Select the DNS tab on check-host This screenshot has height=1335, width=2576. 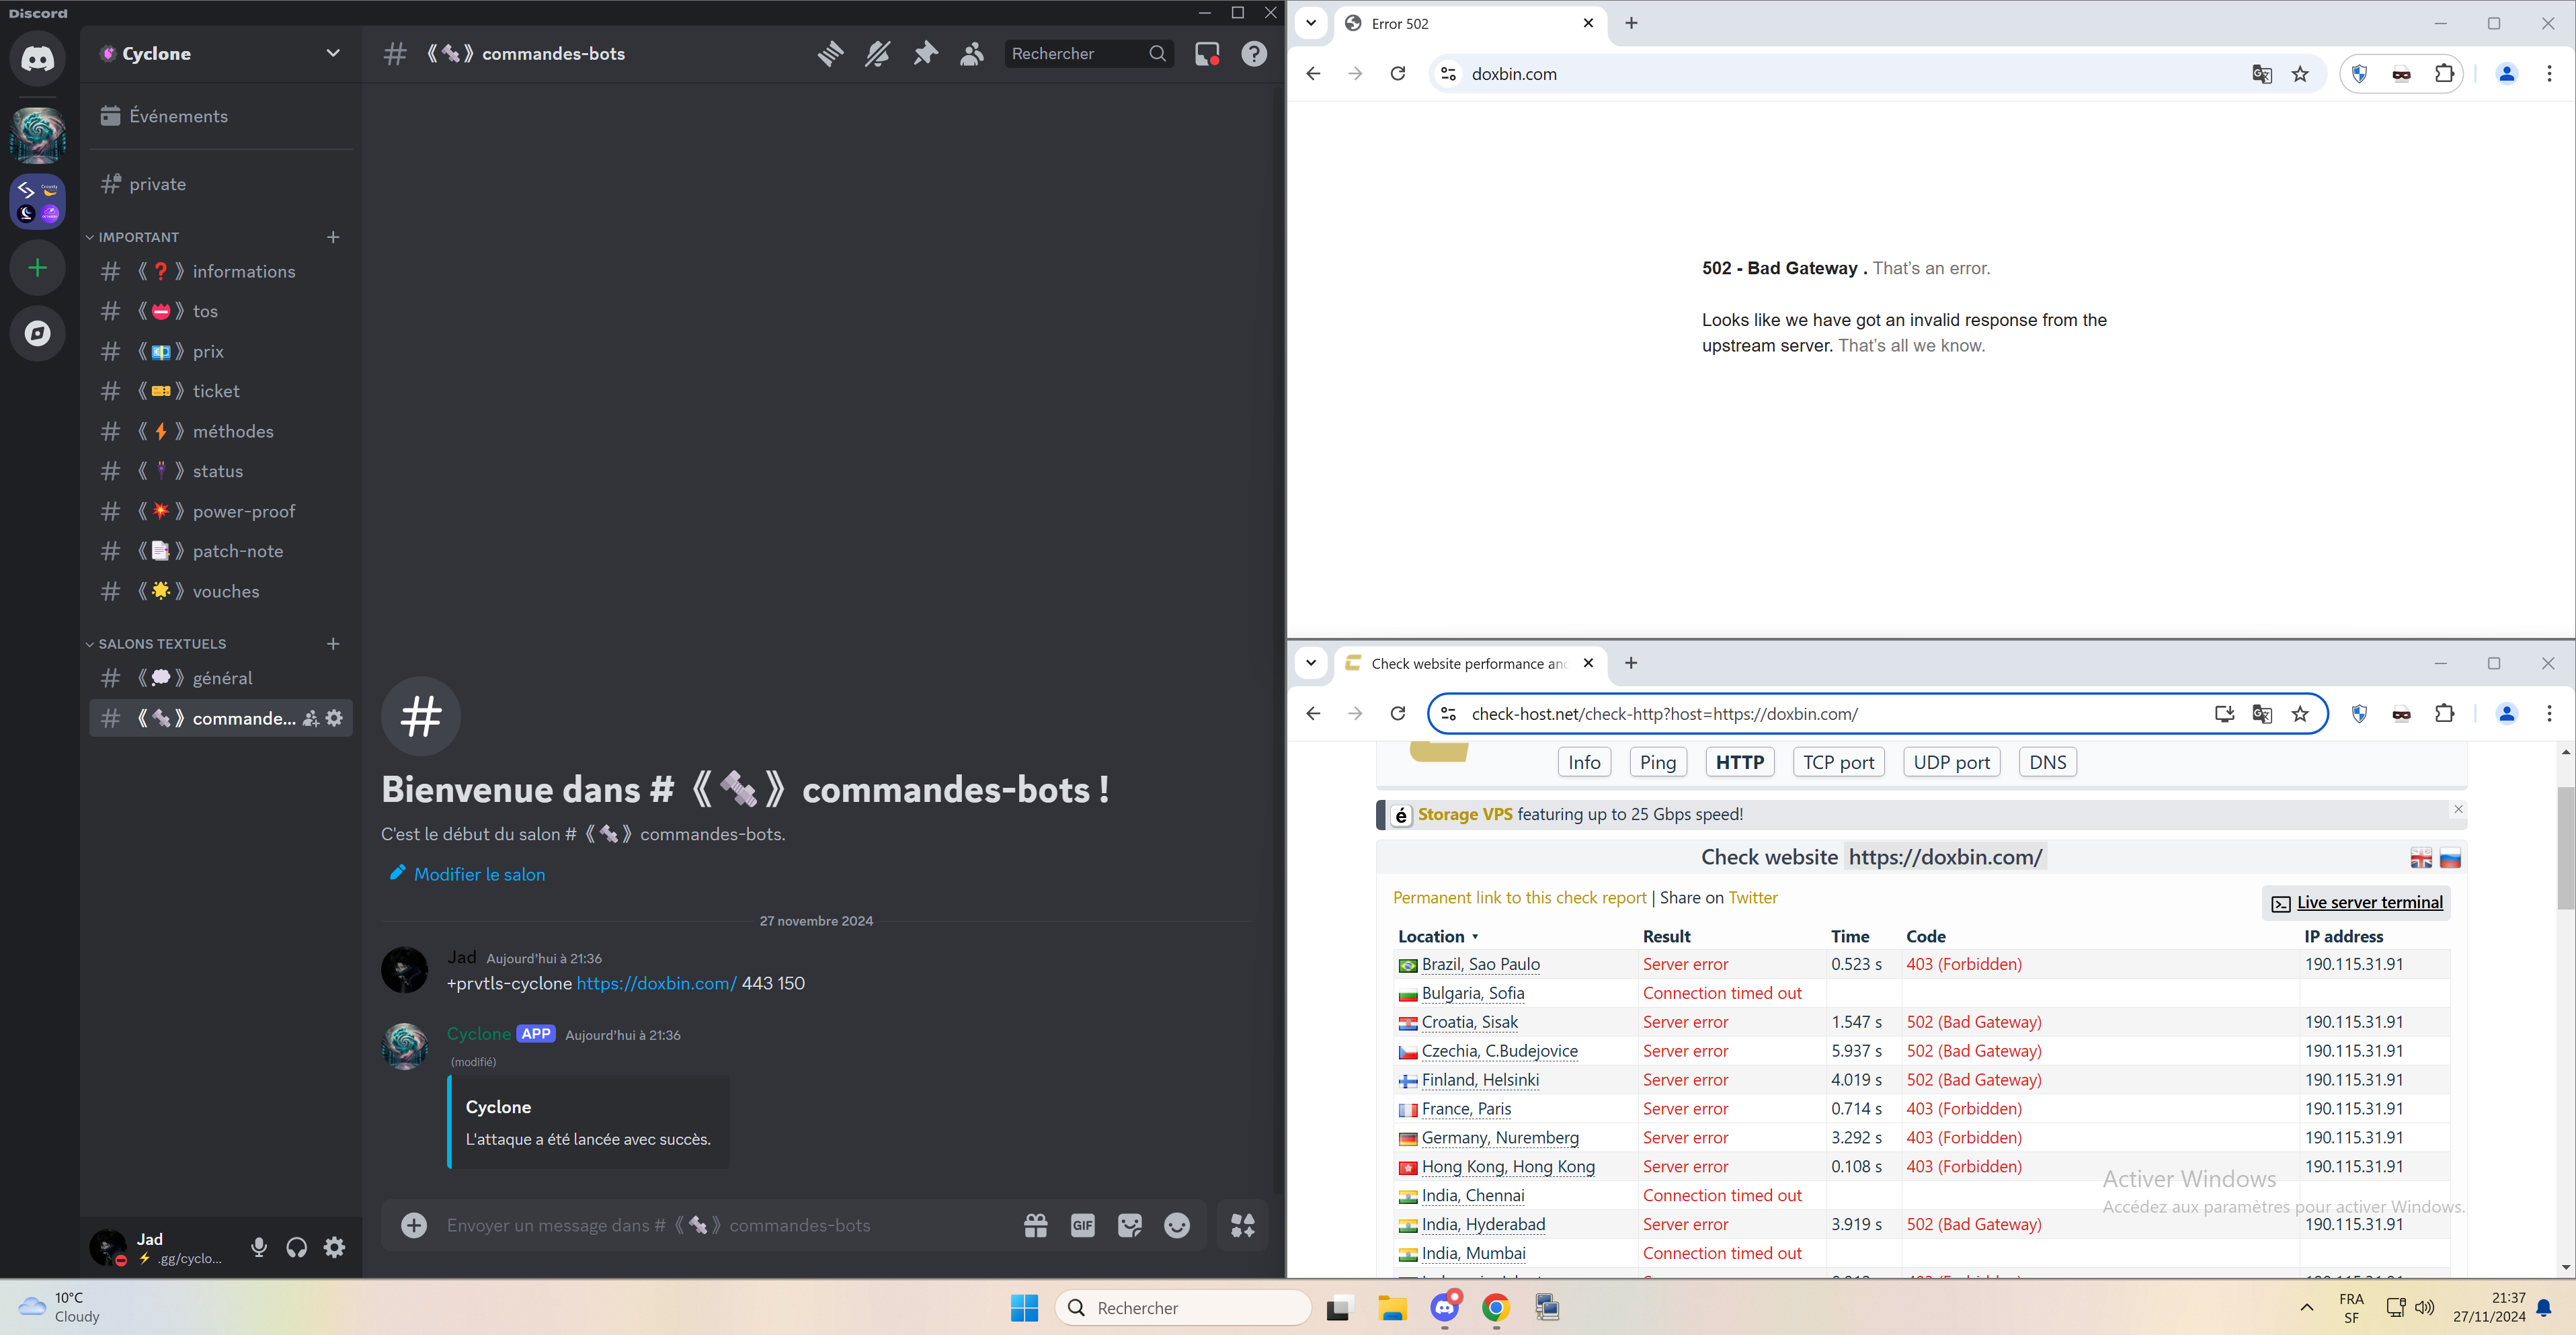tap(2047, 762)
